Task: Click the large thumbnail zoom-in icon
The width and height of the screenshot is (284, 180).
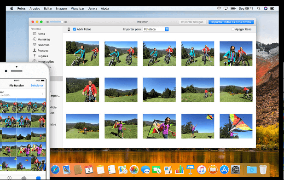Action: click(x=65, y=22)
